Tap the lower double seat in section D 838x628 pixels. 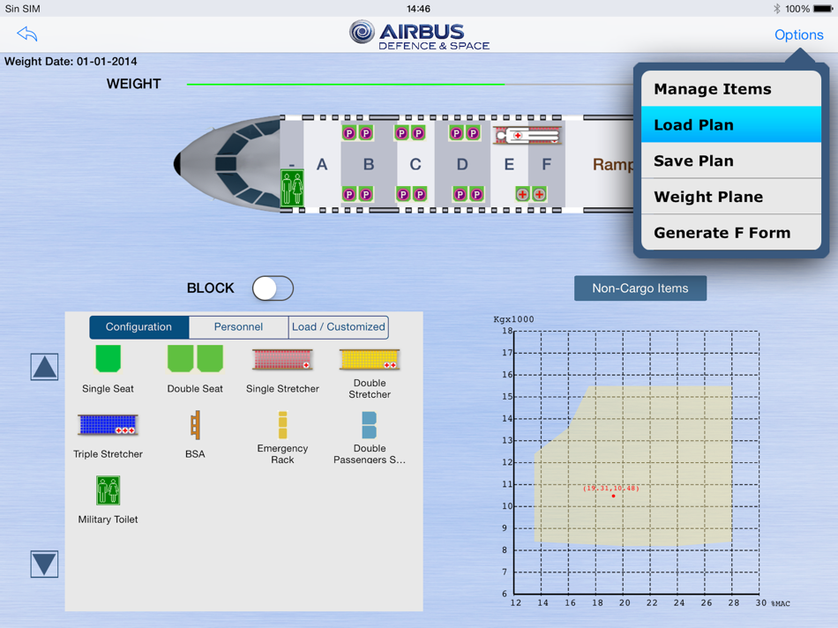pyautogui.click(x=468, y=194)
